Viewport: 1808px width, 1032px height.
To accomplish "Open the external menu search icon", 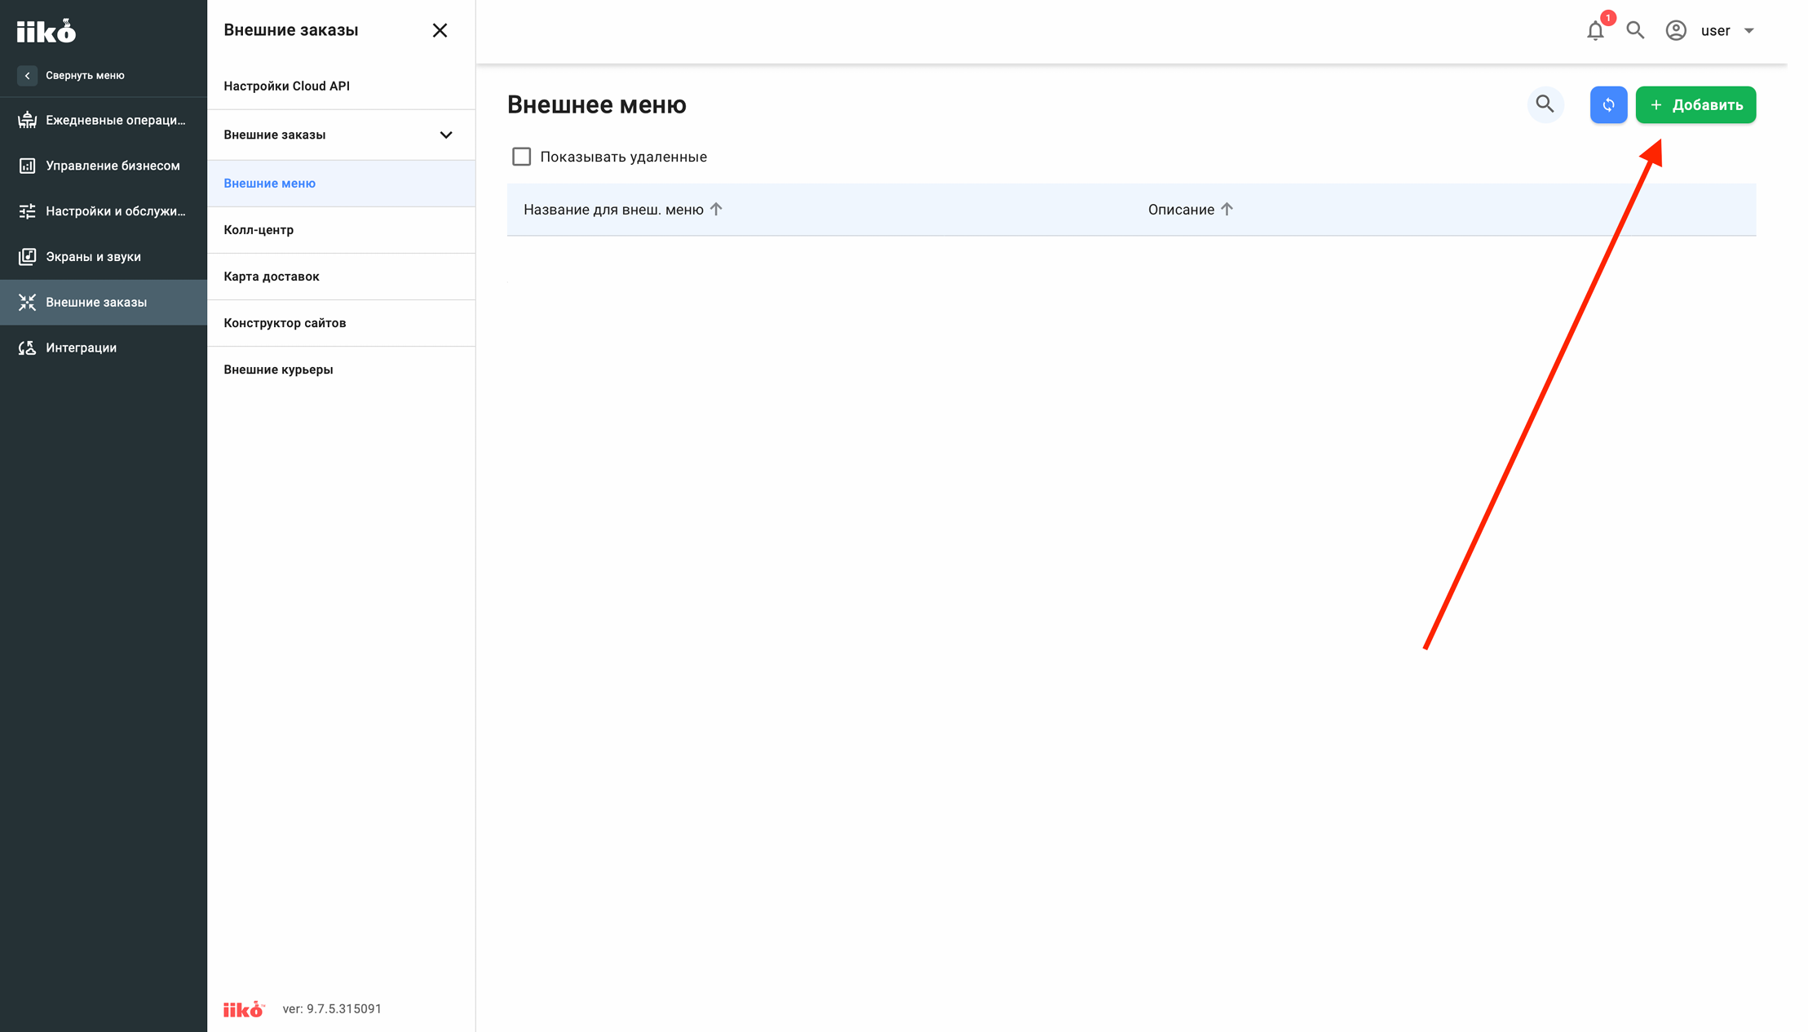I will pos(1545,104).
